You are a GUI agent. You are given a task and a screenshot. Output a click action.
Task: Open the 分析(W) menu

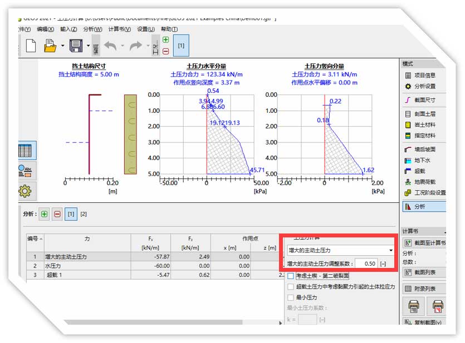tap(92, 29)
